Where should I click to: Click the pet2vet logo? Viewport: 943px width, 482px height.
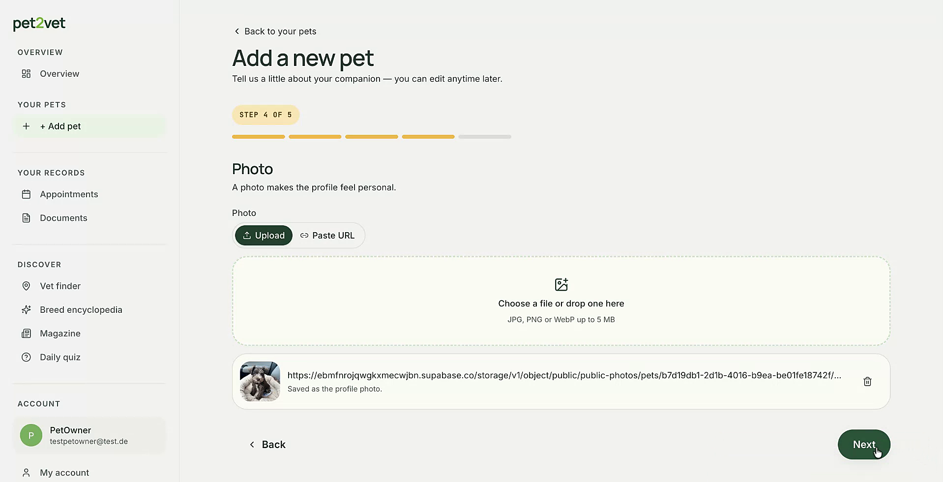pos(39,24)
